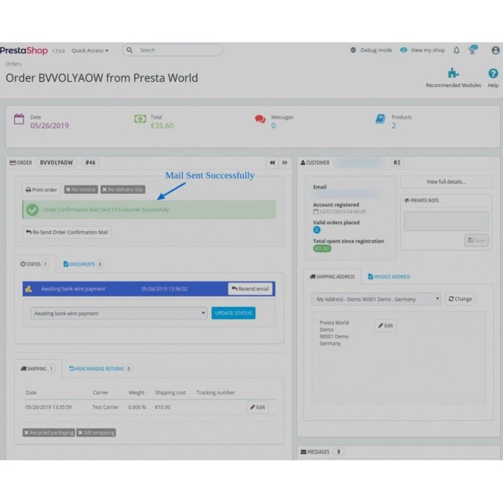Image resolution: width=503 pixels, height=503 pixels.
Task: Click the green success checkmark icon
Action: (32, 209)
